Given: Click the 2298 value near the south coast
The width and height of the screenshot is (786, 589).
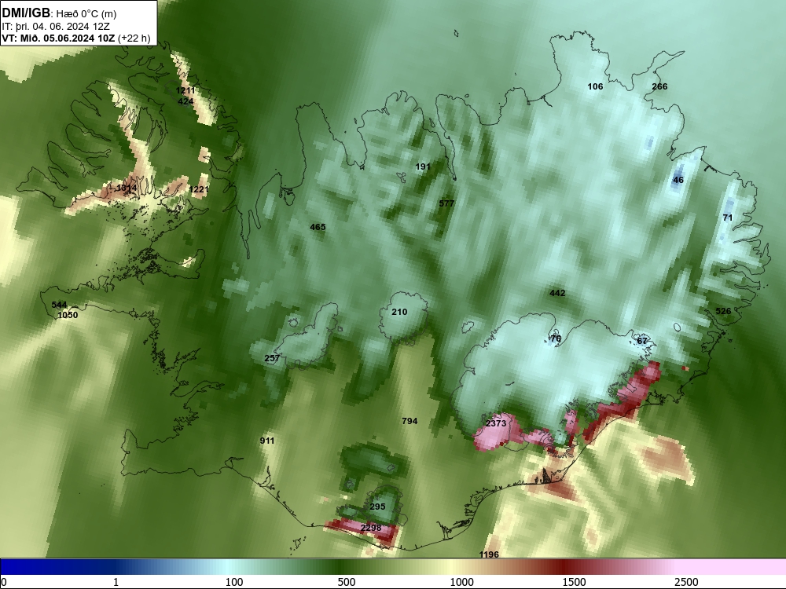Looking at the screenshot, I should pos(371,528).
